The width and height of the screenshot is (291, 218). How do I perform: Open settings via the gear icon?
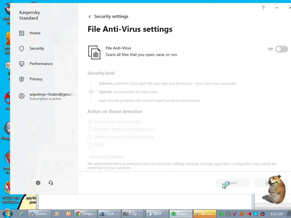[x=38, y=183]
